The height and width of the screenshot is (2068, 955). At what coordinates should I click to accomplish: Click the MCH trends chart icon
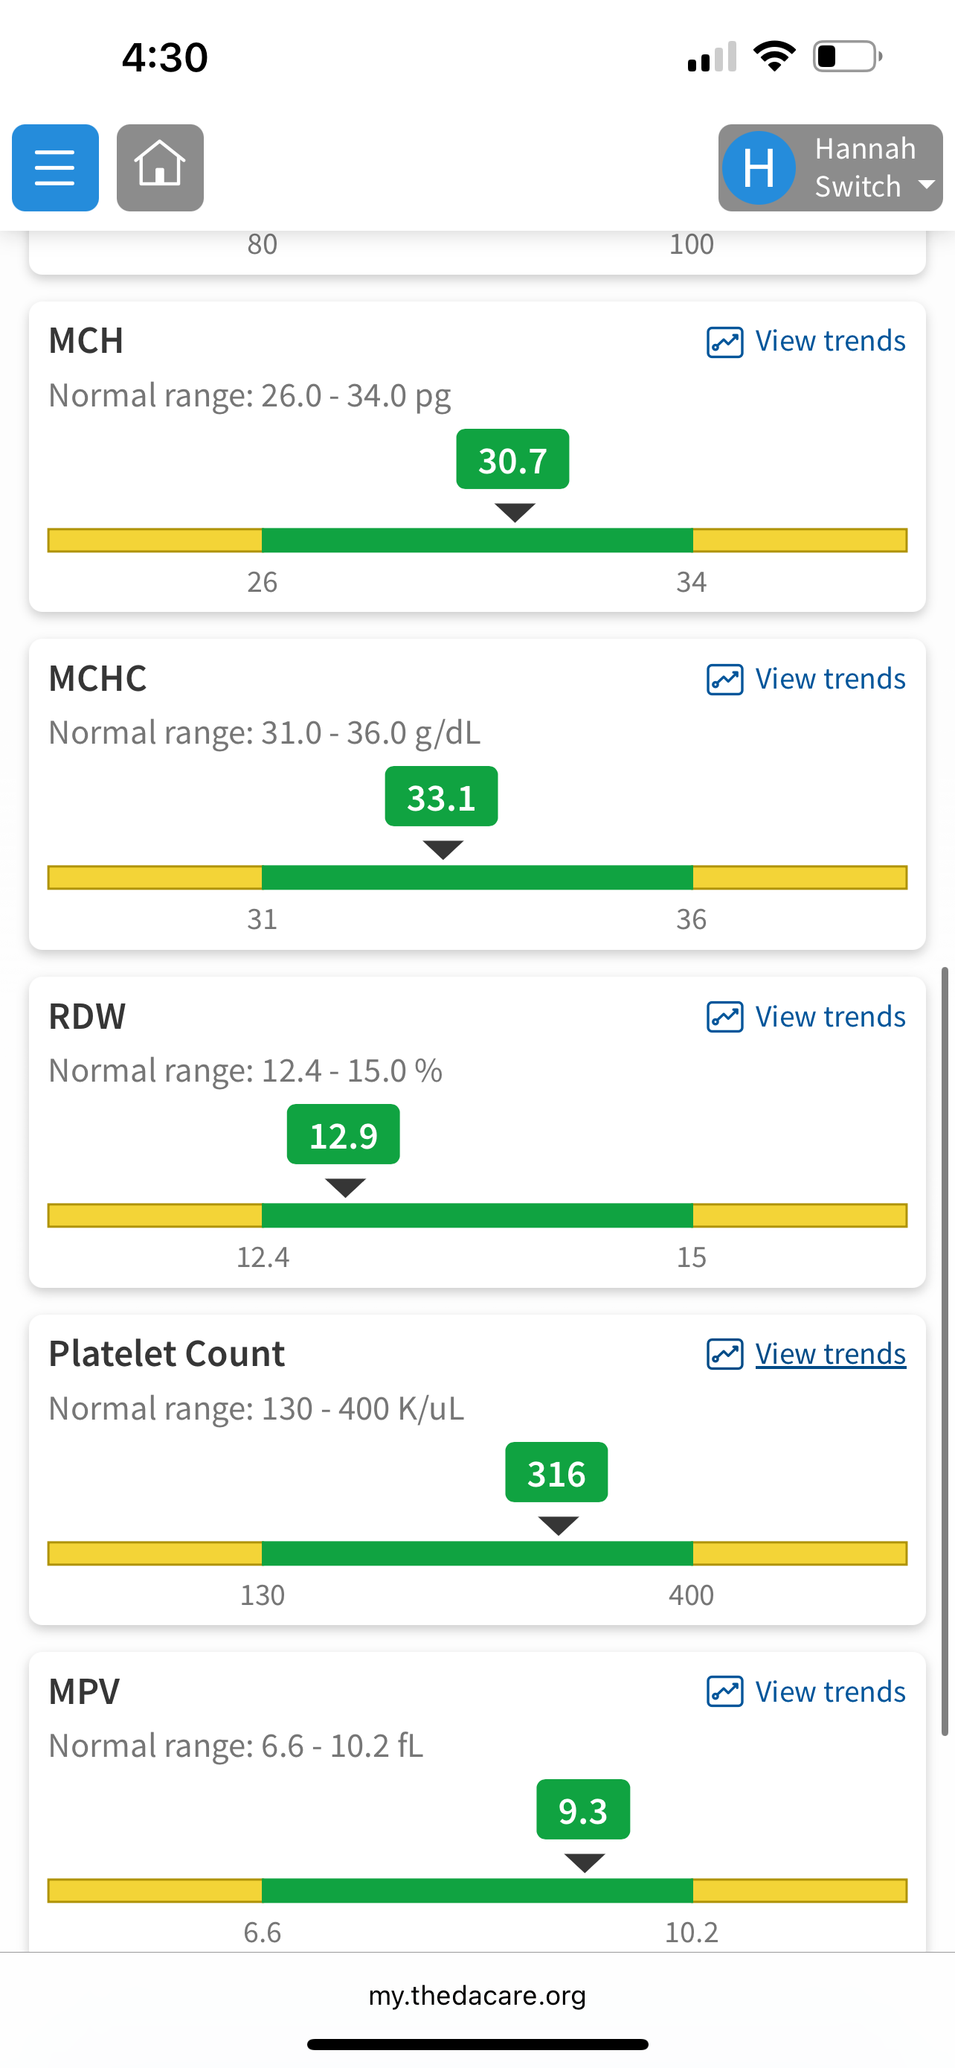(724, 342)
